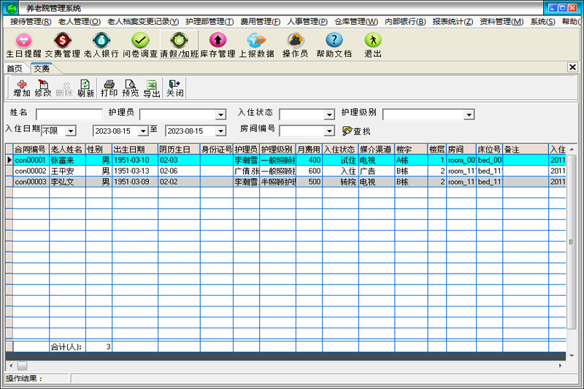584x389 pixels.
Task: Select row con00002 王平安
Action: 285,171
